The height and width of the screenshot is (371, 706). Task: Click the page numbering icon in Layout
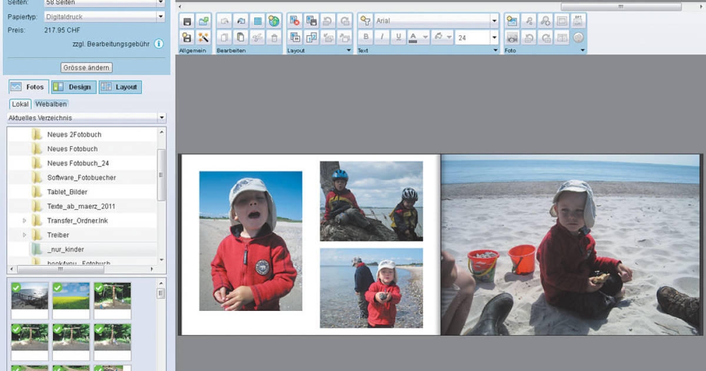coord(312,38)
